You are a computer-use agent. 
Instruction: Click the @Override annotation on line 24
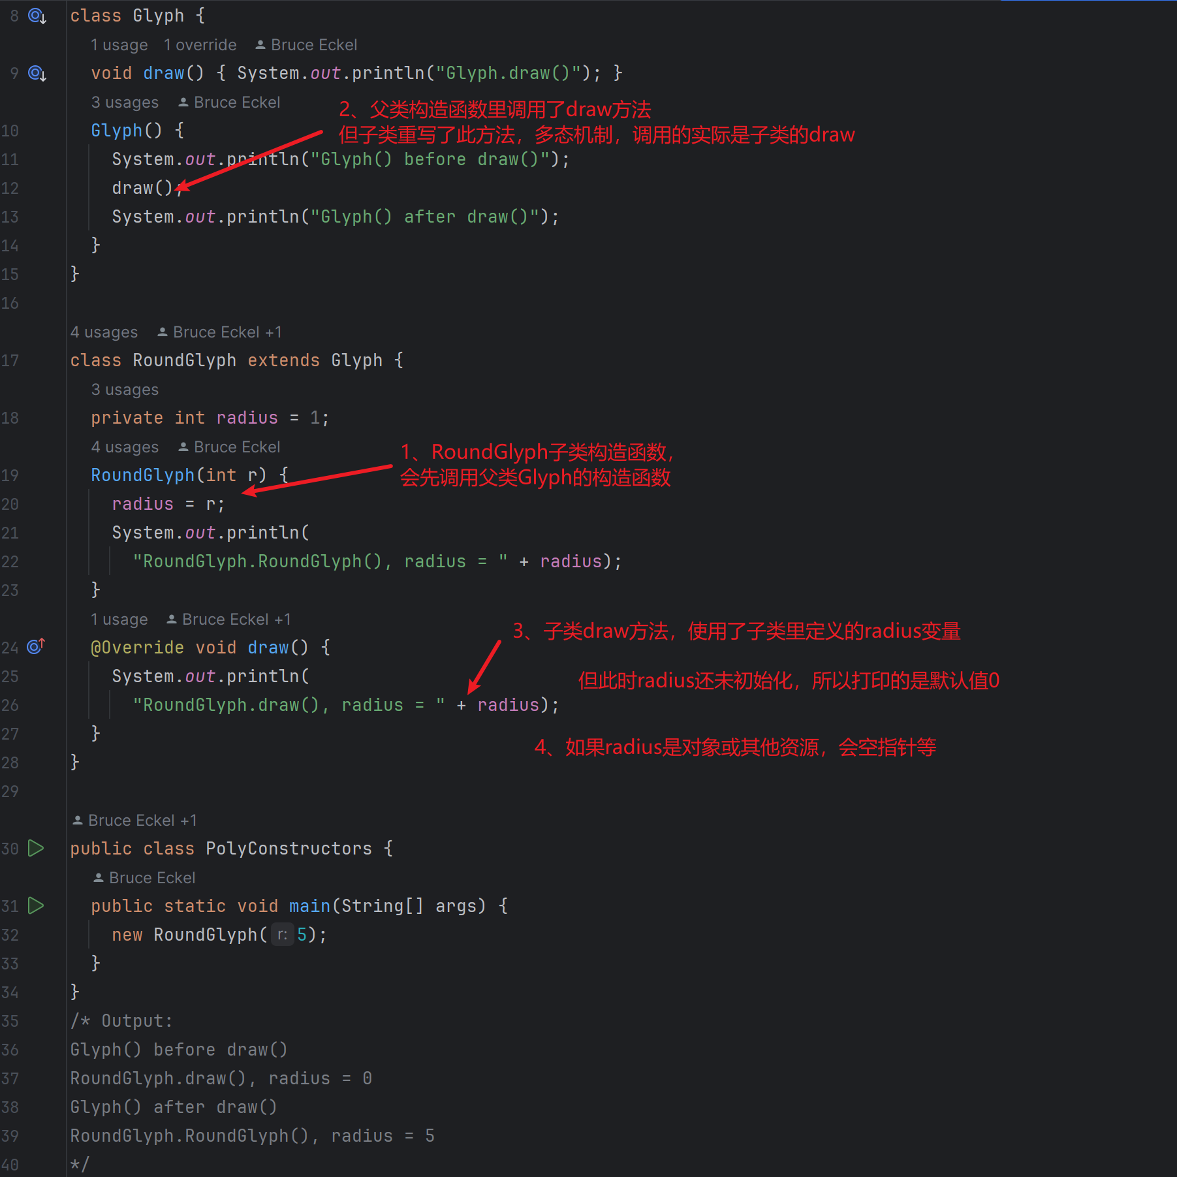tap(138, 648)
